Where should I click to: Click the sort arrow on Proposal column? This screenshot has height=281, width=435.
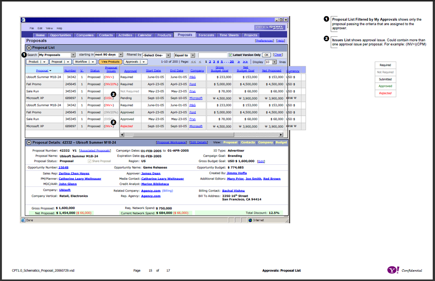coord(50,71)
